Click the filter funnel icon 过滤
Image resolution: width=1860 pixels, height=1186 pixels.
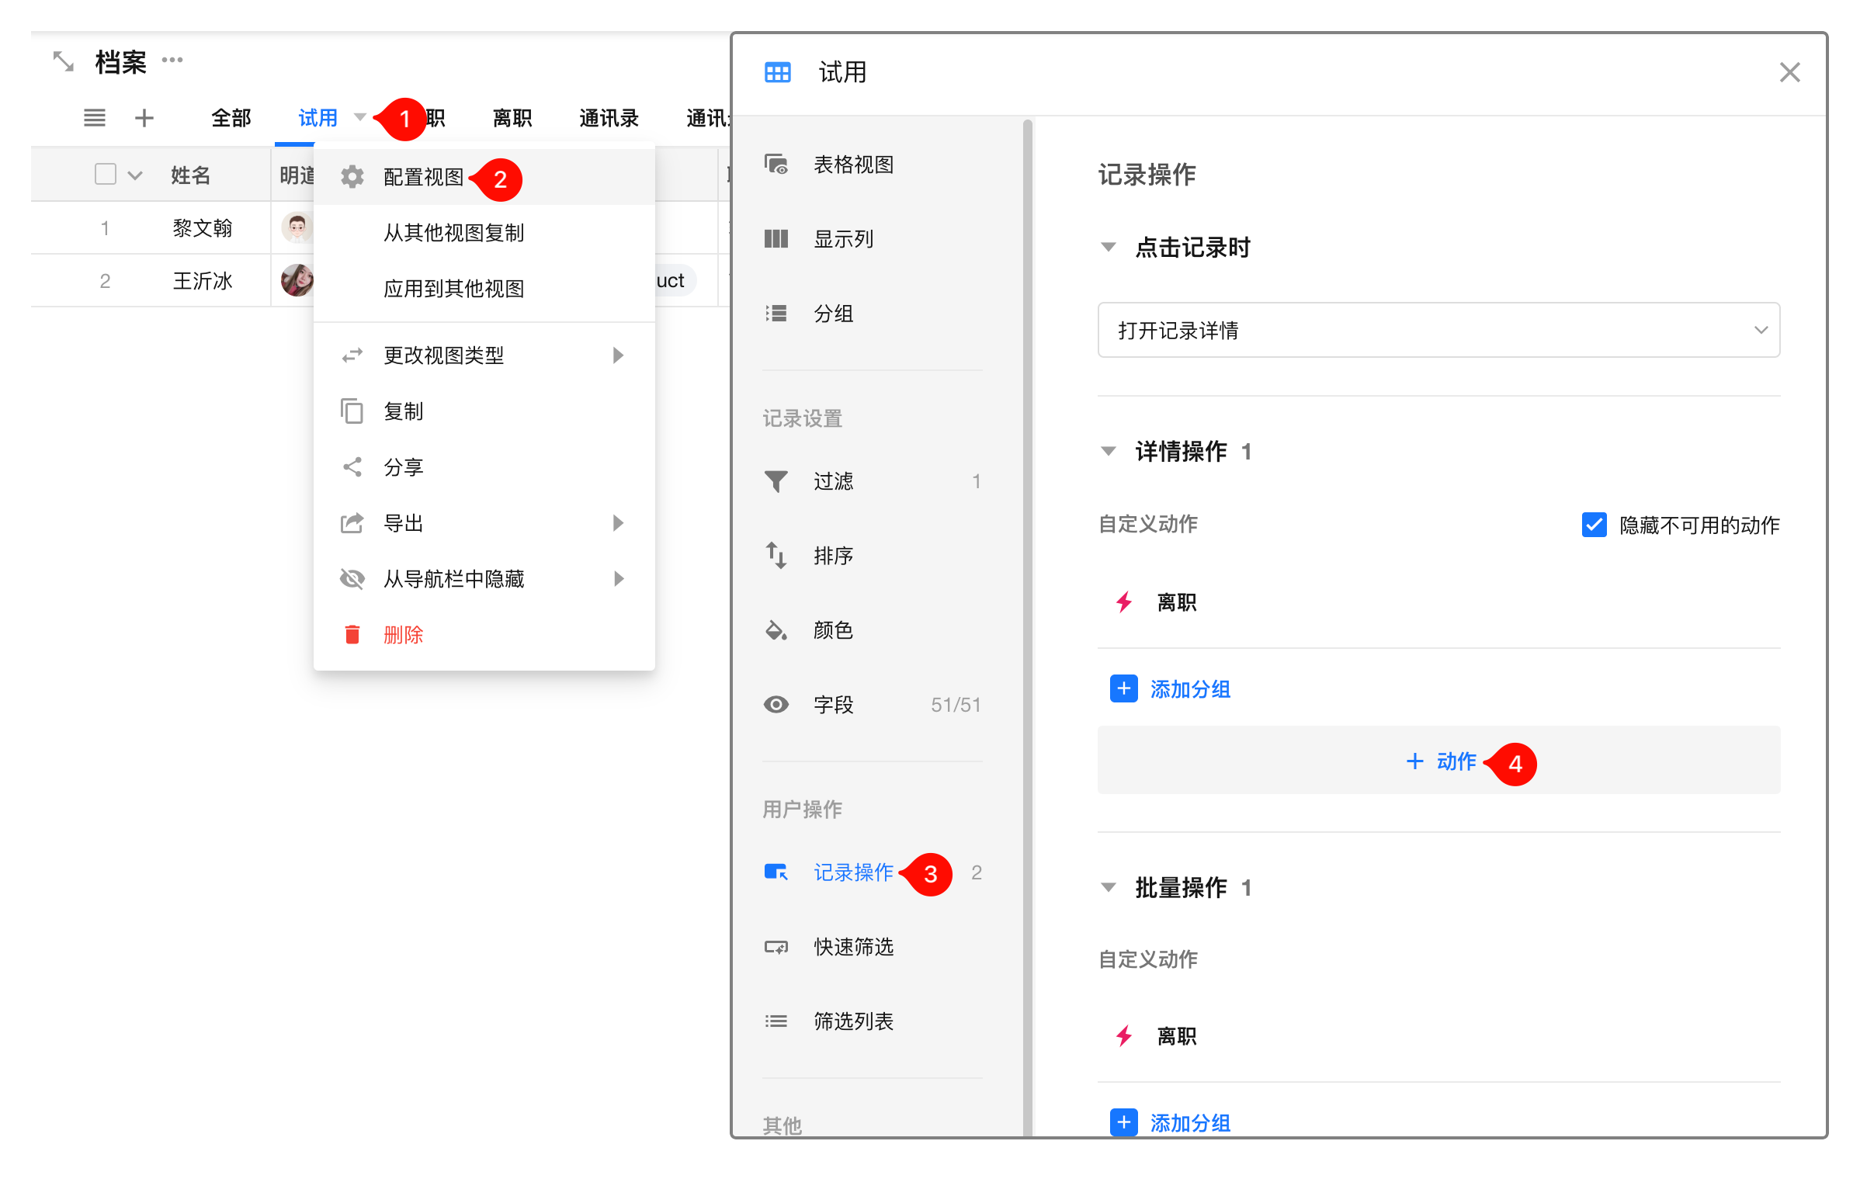point(776,481)
